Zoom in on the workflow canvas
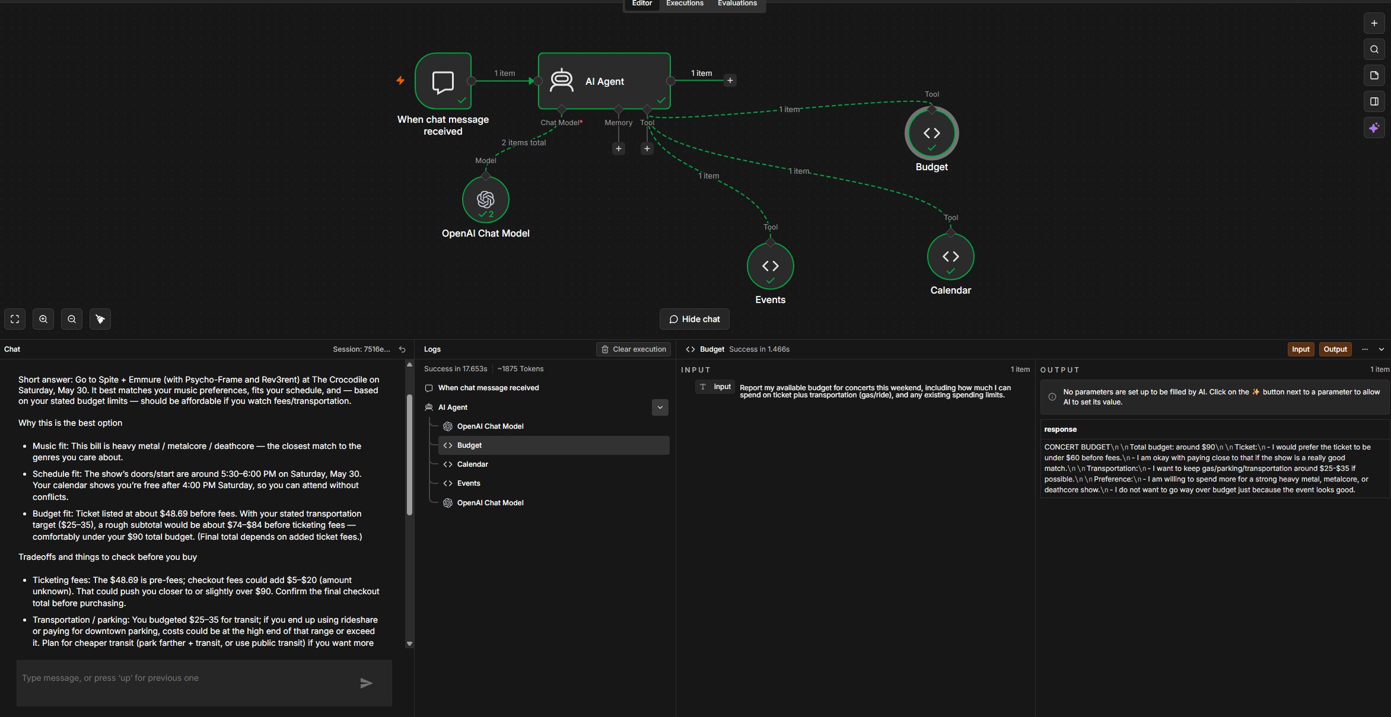Viewport: 1391px width, 717px height. [43, 319]
